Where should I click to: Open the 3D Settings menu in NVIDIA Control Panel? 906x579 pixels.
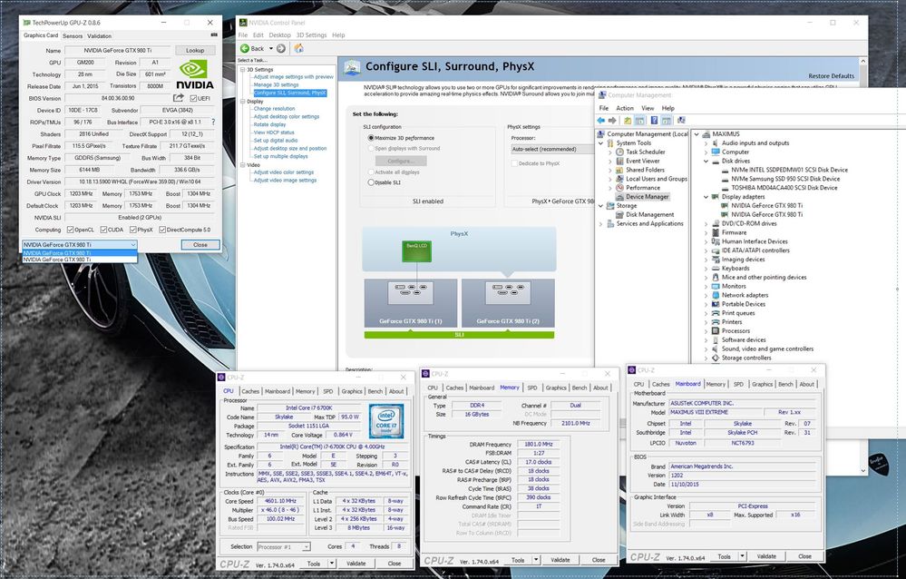pos(311,35)
